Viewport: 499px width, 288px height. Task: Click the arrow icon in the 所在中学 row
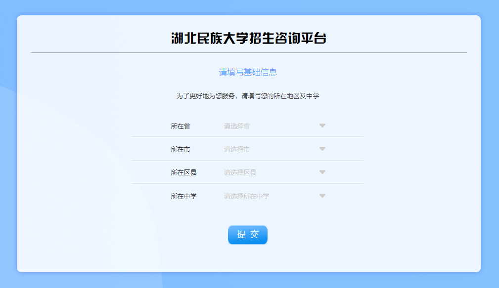point(322,196)
